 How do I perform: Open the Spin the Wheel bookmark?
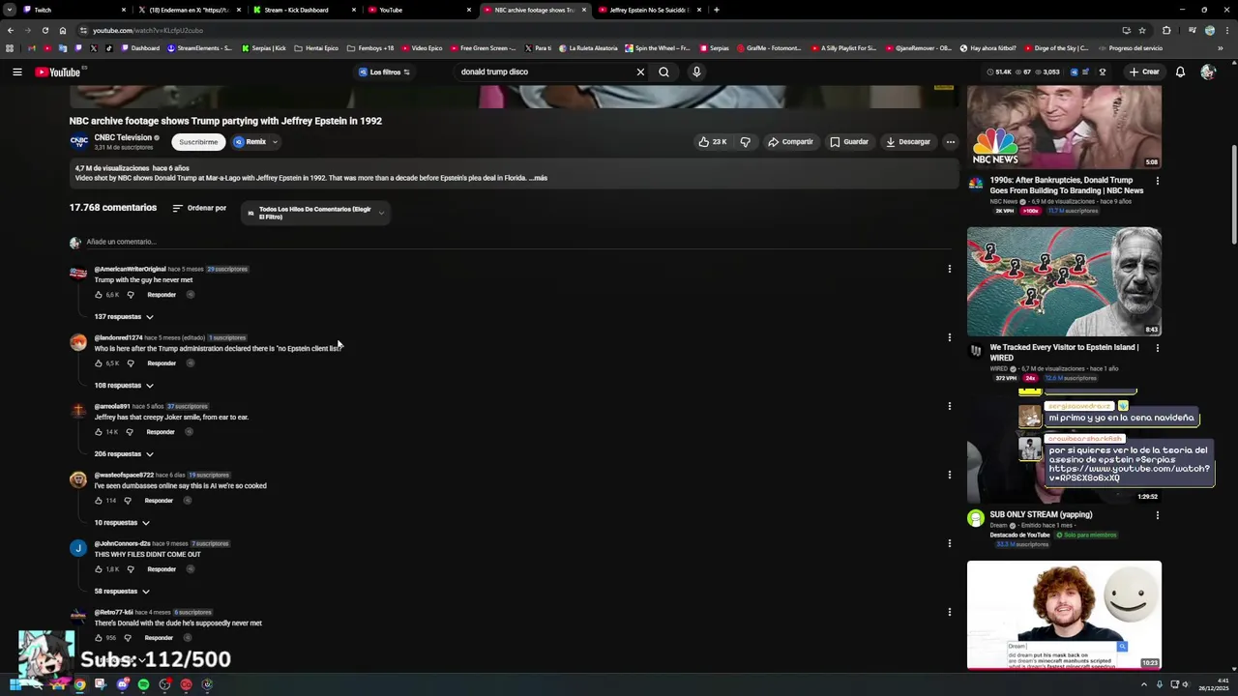point(658,47)
